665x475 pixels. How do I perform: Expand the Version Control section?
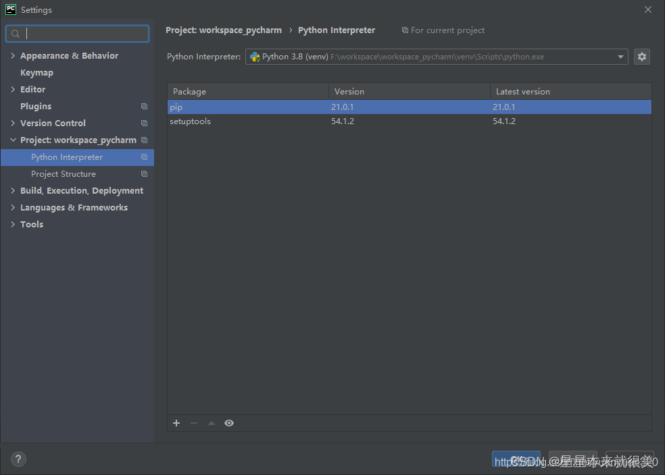(13, 123)
